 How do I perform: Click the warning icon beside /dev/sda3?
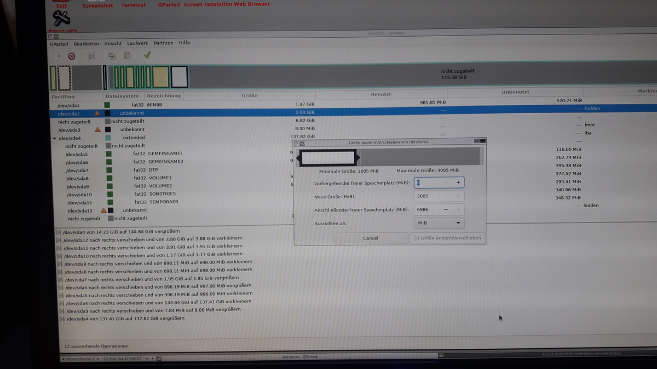[x=97, y=130]
